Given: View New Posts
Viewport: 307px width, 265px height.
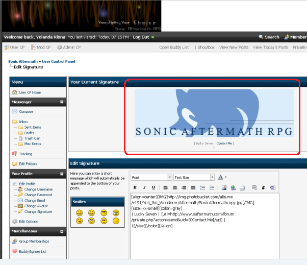Looking at the screenshot, I should pyautogui.click(x=234, y=47).
